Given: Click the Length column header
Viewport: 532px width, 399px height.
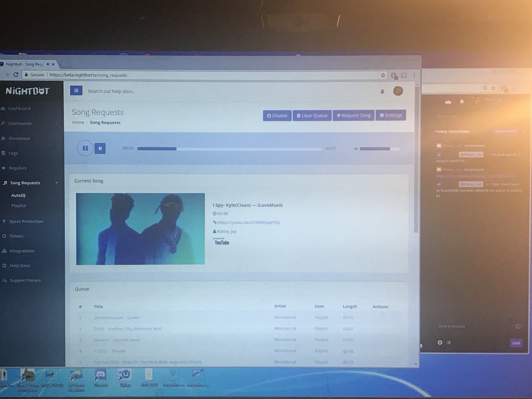Looking at the screenshot, I should click(349, 306).
